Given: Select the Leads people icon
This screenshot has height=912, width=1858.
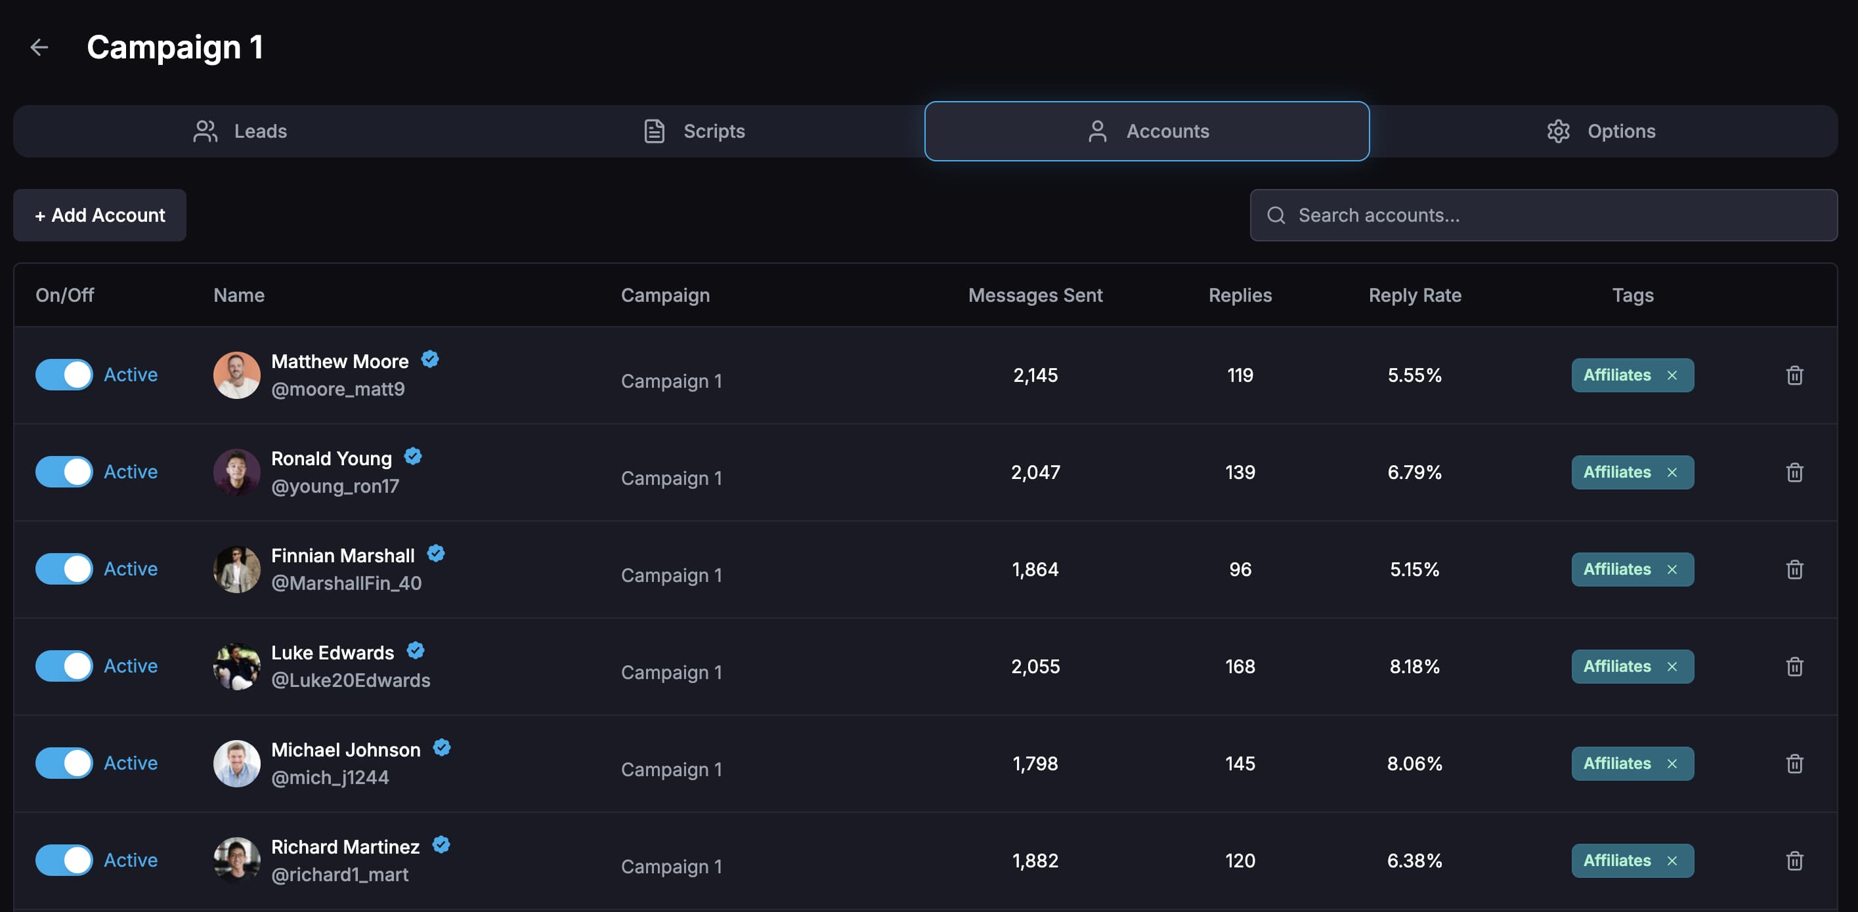Looking at the screenshot, I should coord(205,131).
